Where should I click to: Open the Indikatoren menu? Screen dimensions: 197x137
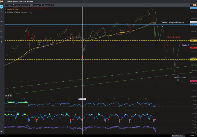[45, 5]
